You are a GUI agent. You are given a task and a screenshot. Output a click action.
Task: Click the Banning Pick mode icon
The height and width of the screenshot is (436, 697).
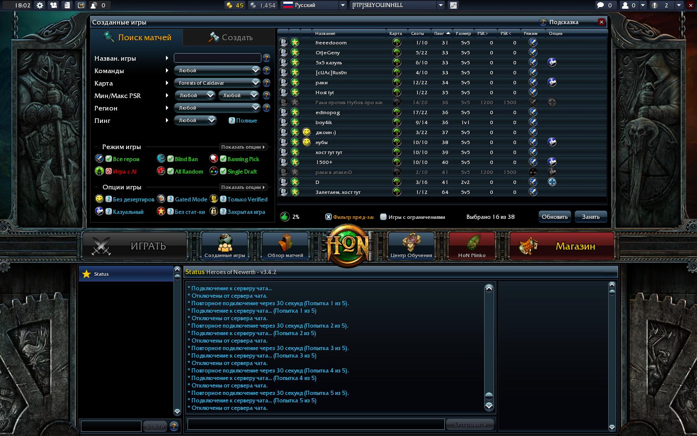coord(214,159)
